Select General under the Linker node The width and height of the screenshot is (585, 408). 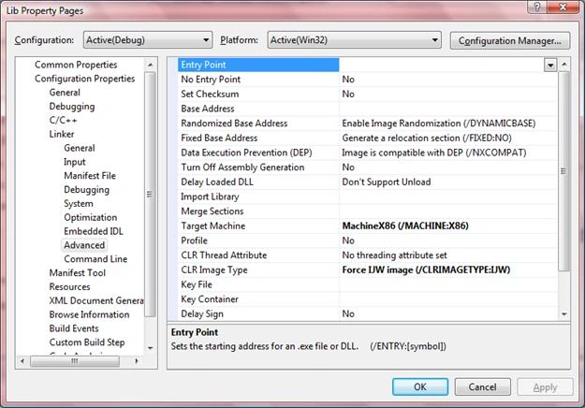(80, 148)
